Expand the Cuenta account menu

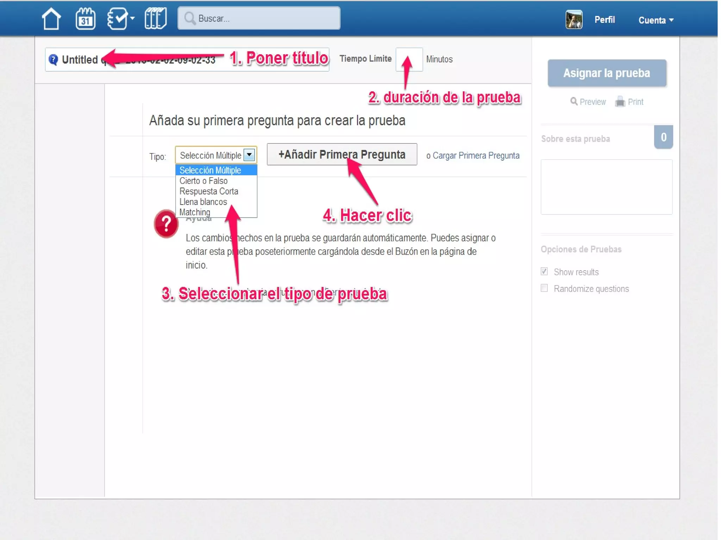click(x=656, y=20)
